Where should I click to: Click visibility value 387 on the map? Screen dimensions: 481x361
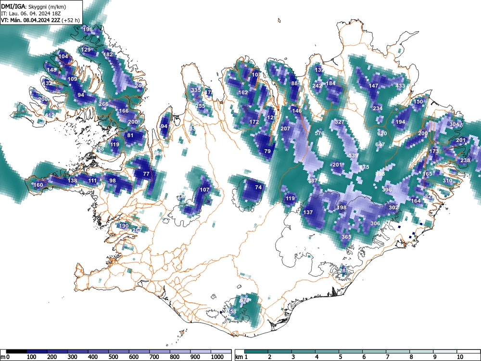(313, 180)
